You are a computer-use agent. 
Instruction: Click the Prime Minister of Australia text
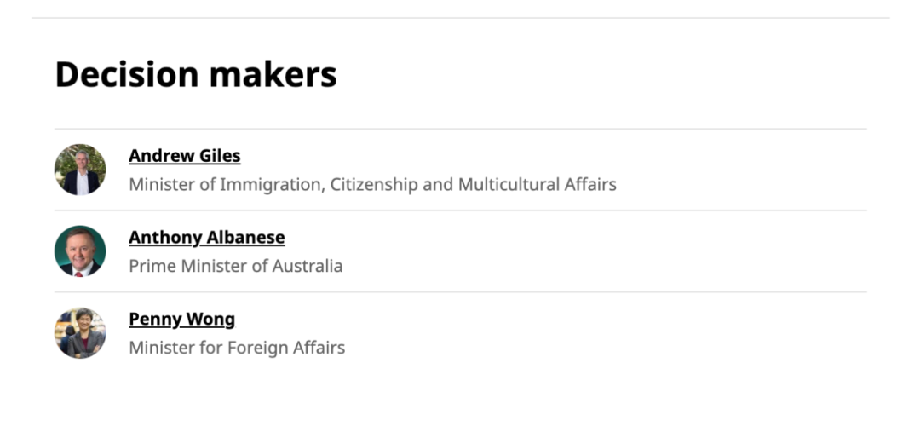[x=235, y=266]
